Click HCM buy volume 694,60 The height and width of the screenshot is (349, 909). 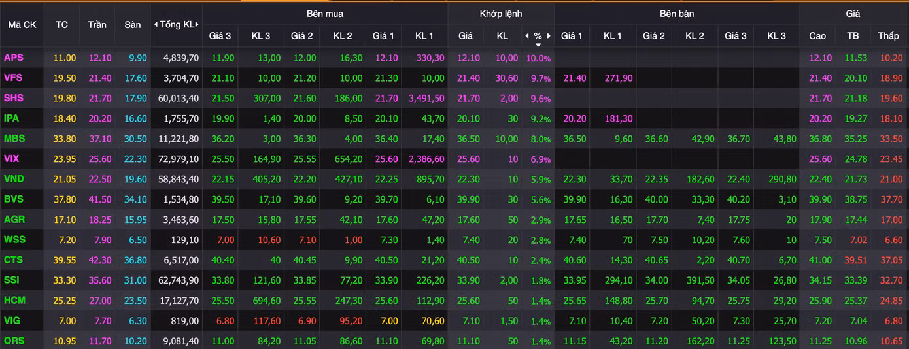[x=266, y=301]
